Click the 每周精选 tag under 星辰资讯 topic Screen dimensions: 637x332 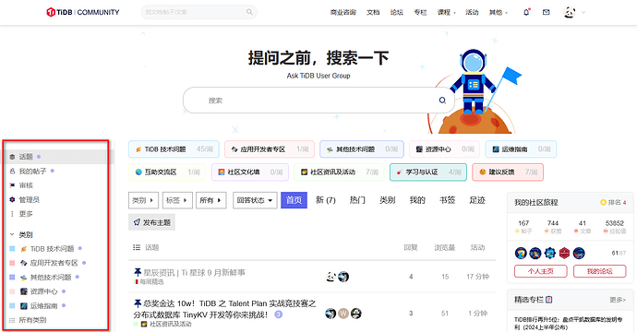tap(149, 281)
